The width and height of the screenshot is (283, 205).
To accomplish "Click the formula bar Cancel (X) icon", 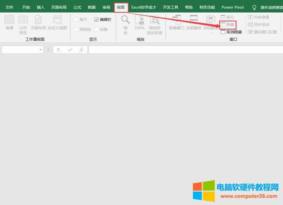I will 58,50.
